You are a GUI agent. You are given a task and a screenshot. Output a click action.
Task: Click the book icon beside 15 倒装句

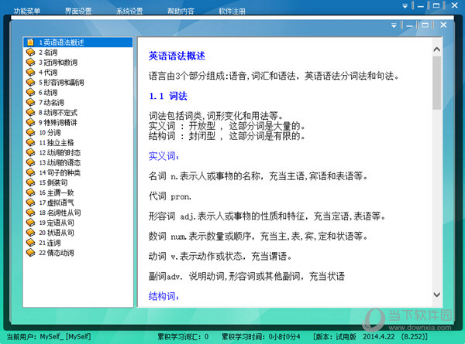(30, 182)
